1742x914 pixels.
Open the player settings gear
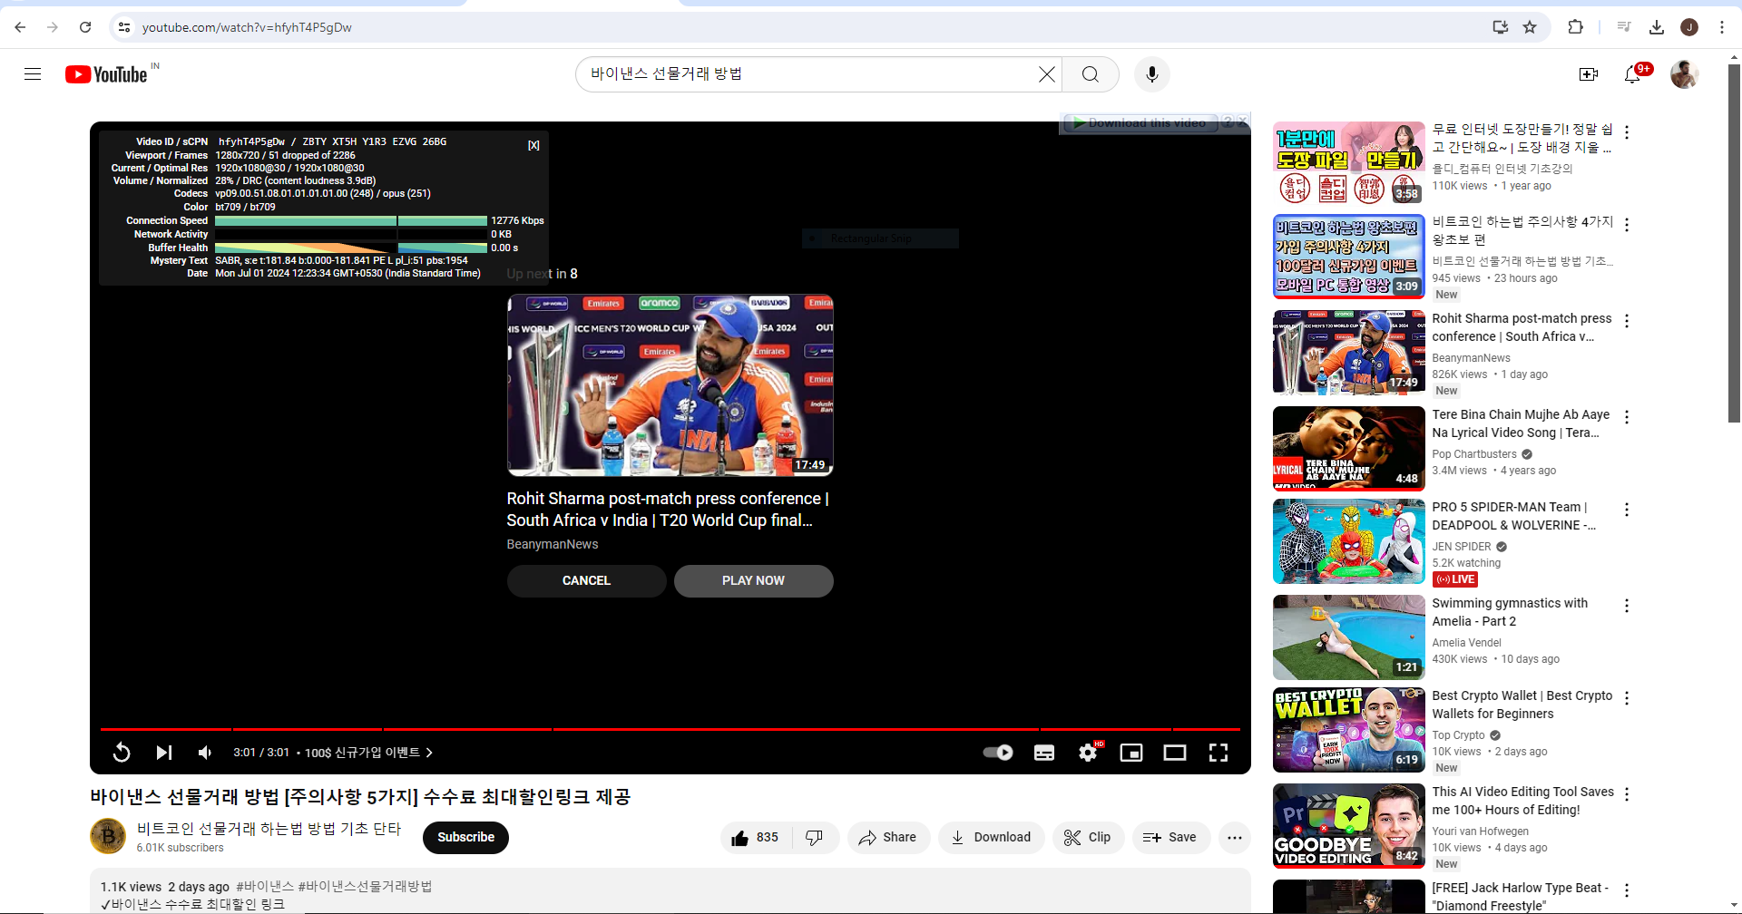(x=1088, y=753)
